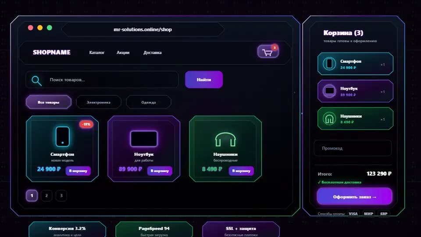421x237 pixels.
Task: Click the Корзина (3) heading
Action: point(343,33)
